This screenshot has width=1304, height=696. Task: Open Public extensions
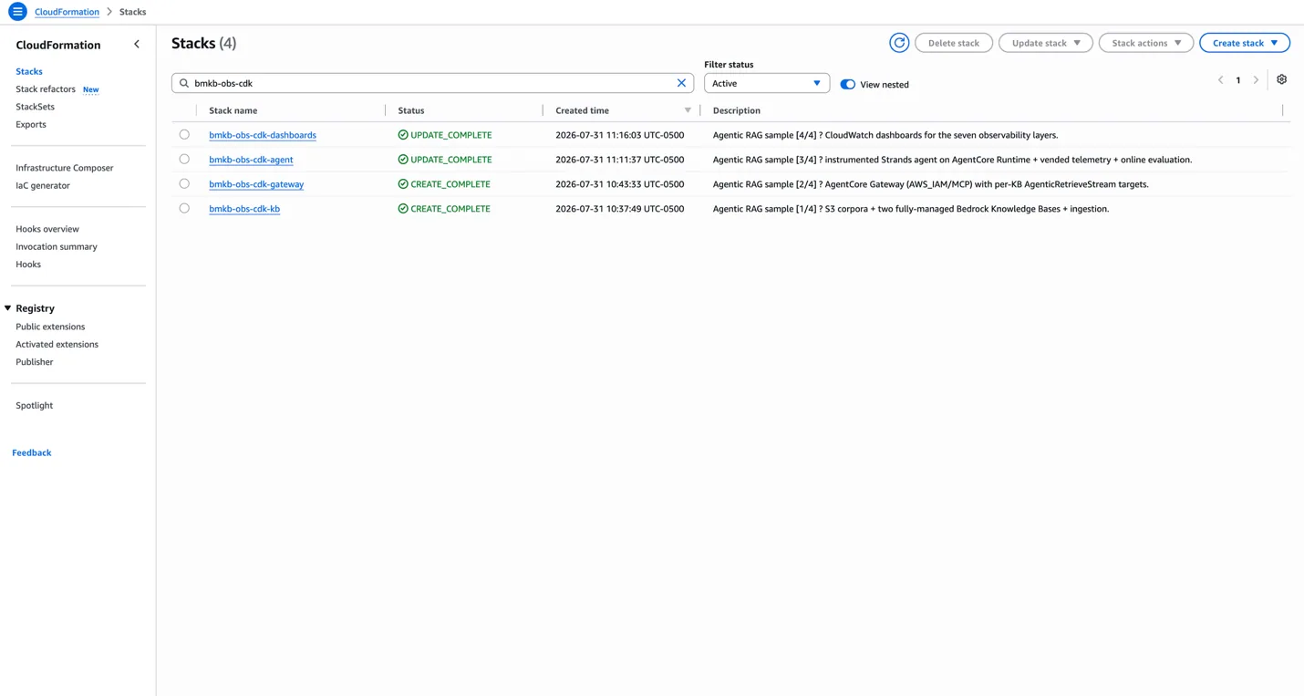tap(50, 327)
